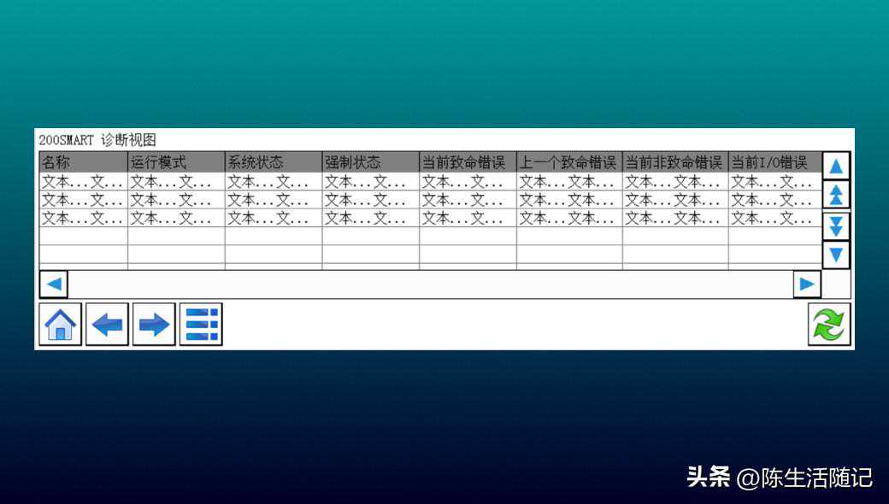This screenshot has width=889, height=504.
Task: Page down with the double down arrow
Action: pyautogui.click(x=836, y=226)
